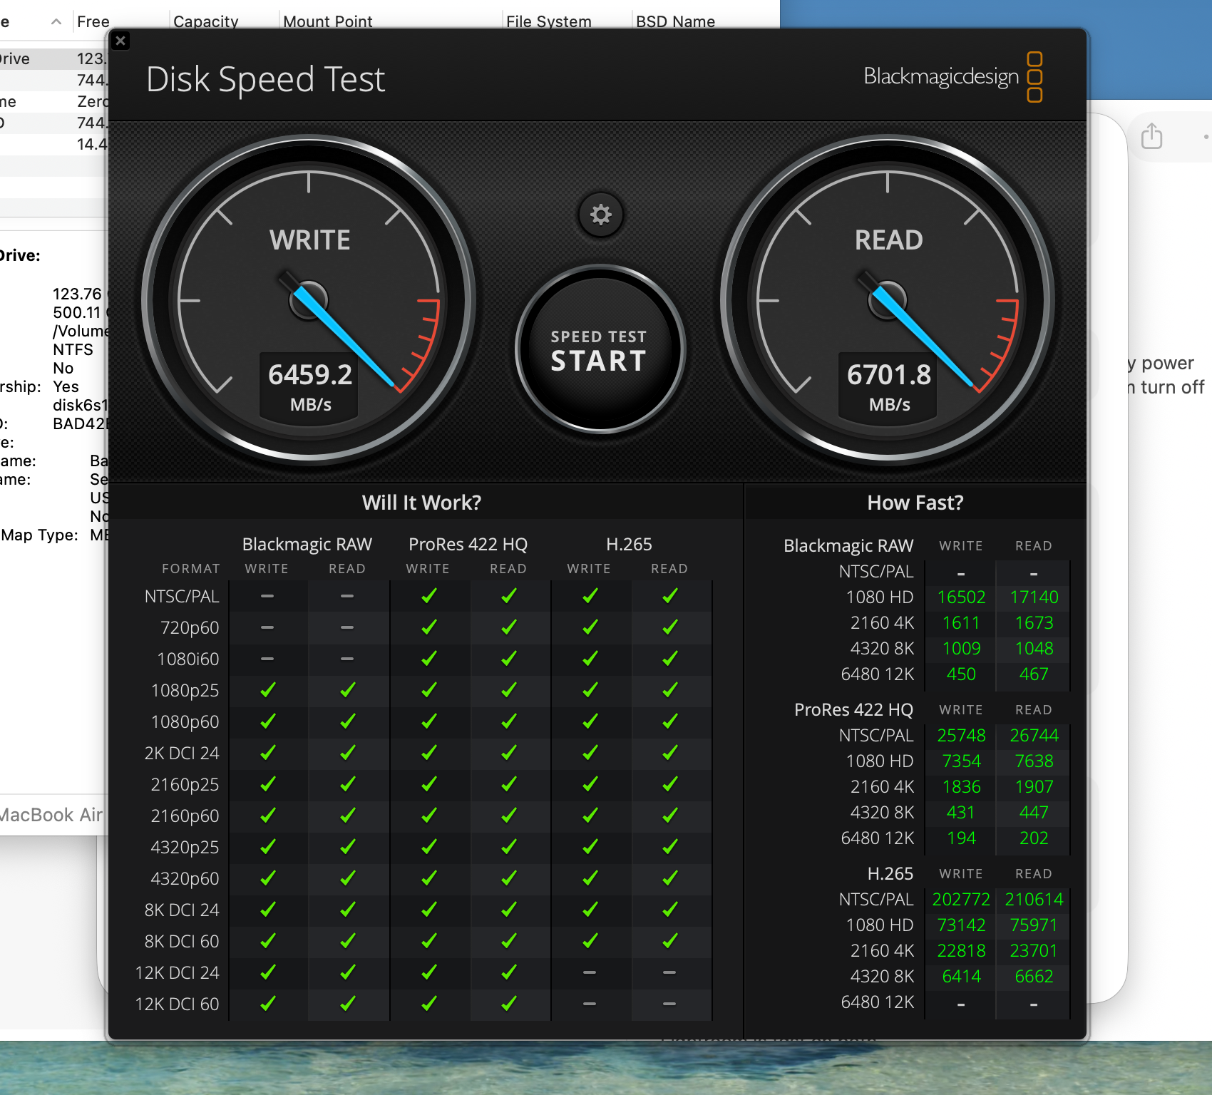This screenshot has width=1212, height=1095.
Task: Select the 17140 read value
Action: point(1034,597)
